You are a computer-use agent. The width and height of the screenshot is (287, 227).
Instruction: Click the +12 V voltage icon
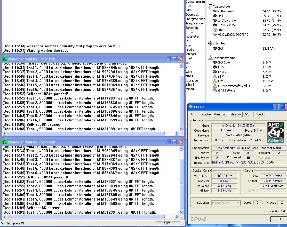click(215, 81)
